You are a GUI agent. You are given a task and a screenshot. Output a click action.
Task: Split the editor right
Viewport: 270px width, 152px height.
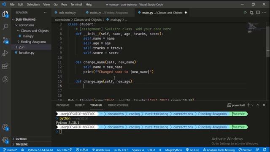258,12
